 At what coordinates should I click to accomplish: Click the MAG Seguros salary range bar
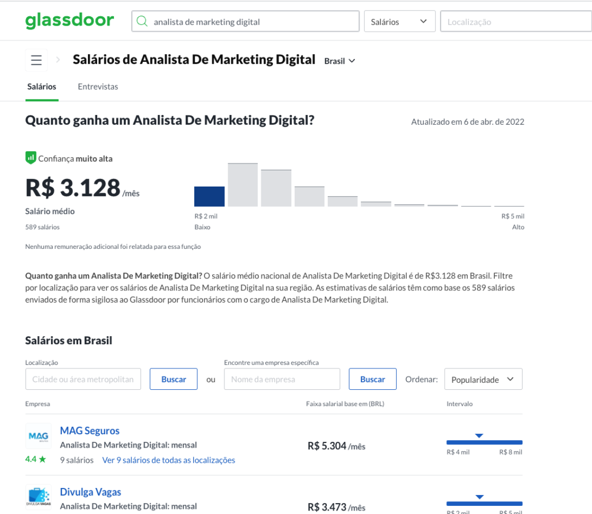(484, 442)
